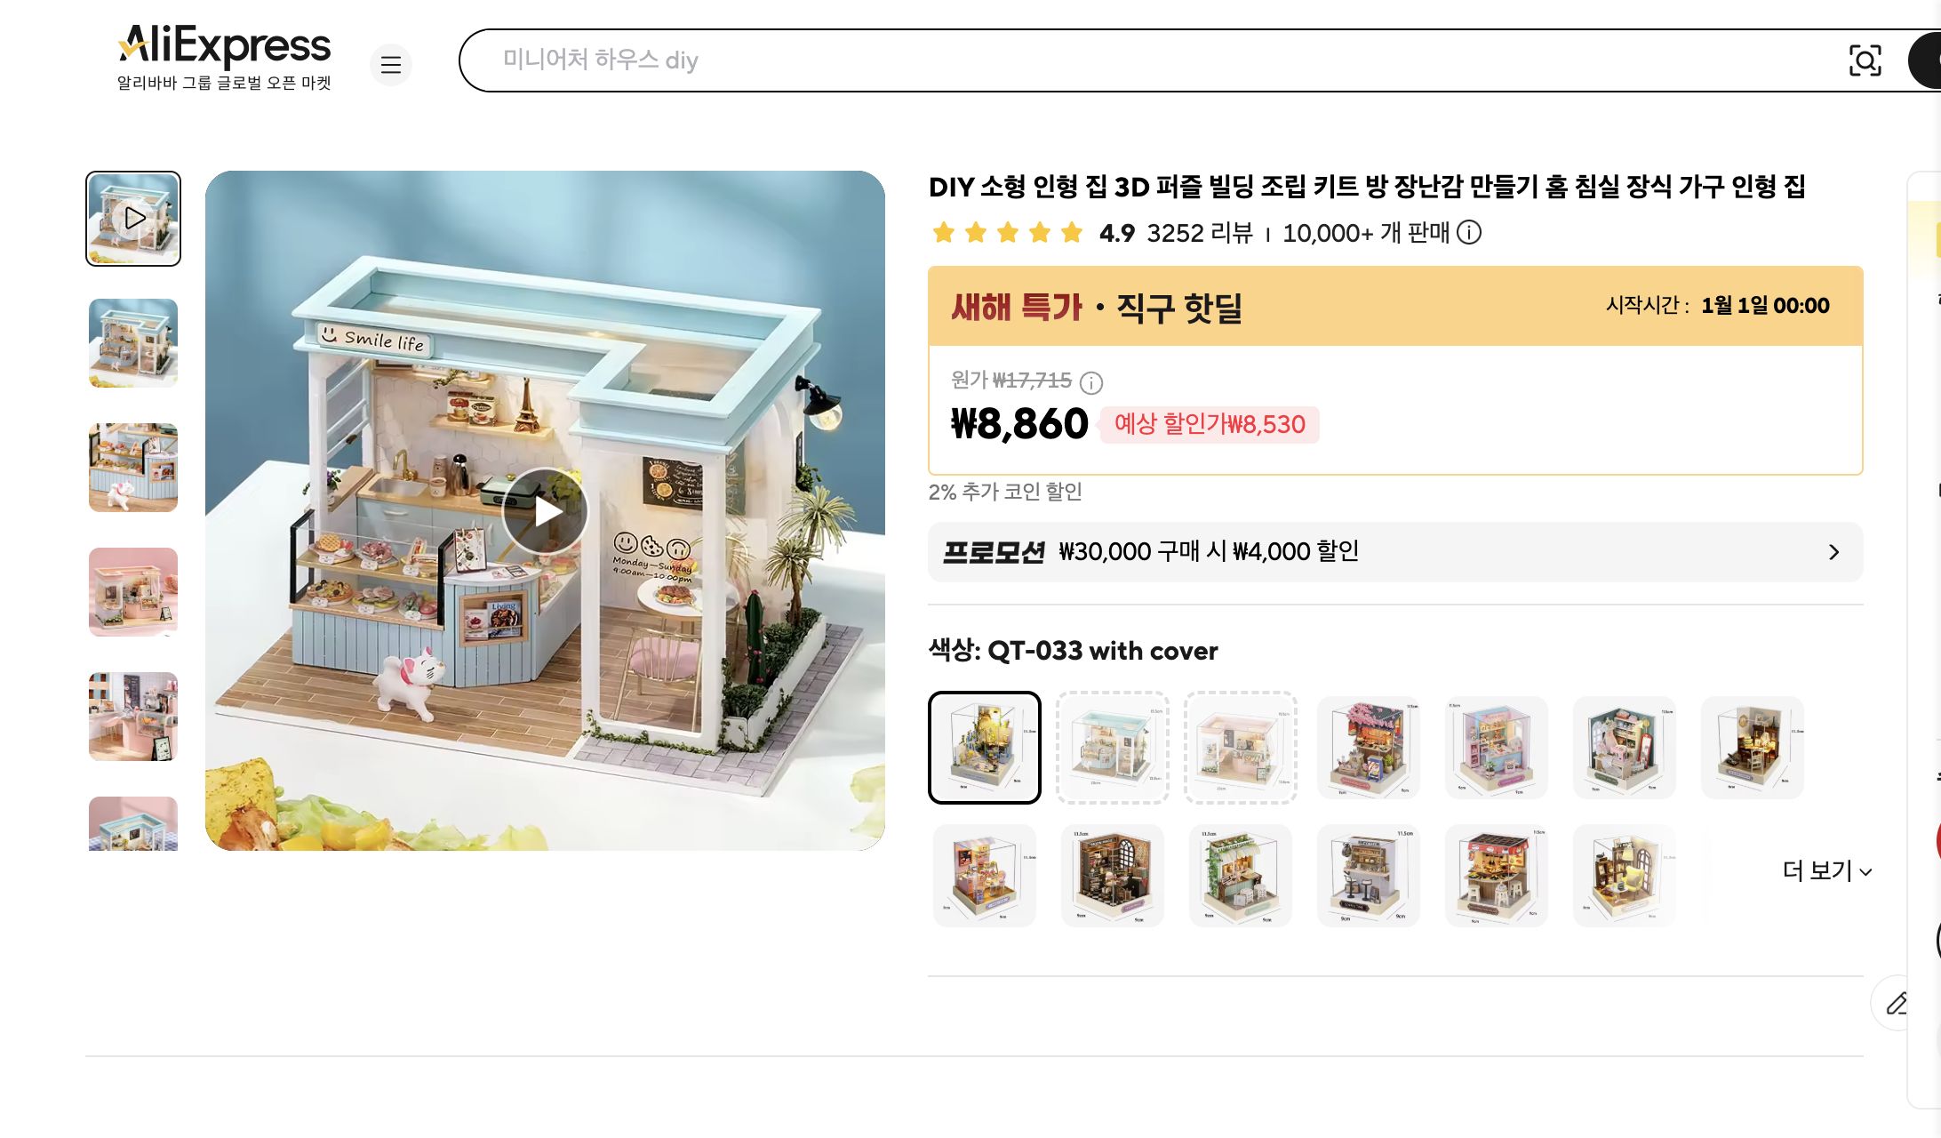Select the blue cafe dashed variant option
The width and height of the screenshot is (1941, 1138).
tap(1113, 748)
